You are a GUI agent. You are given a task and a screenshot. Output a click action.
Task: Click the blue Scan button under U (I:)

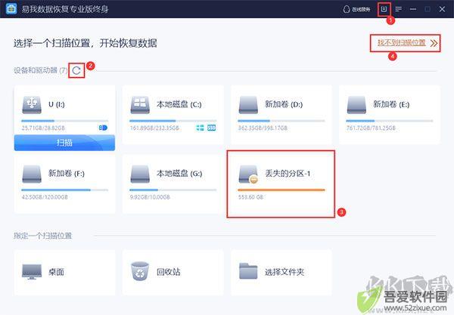64,143
